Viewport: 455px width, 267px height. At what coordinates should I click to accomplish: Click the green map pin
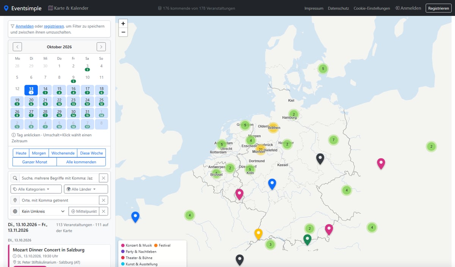[308, 239]
